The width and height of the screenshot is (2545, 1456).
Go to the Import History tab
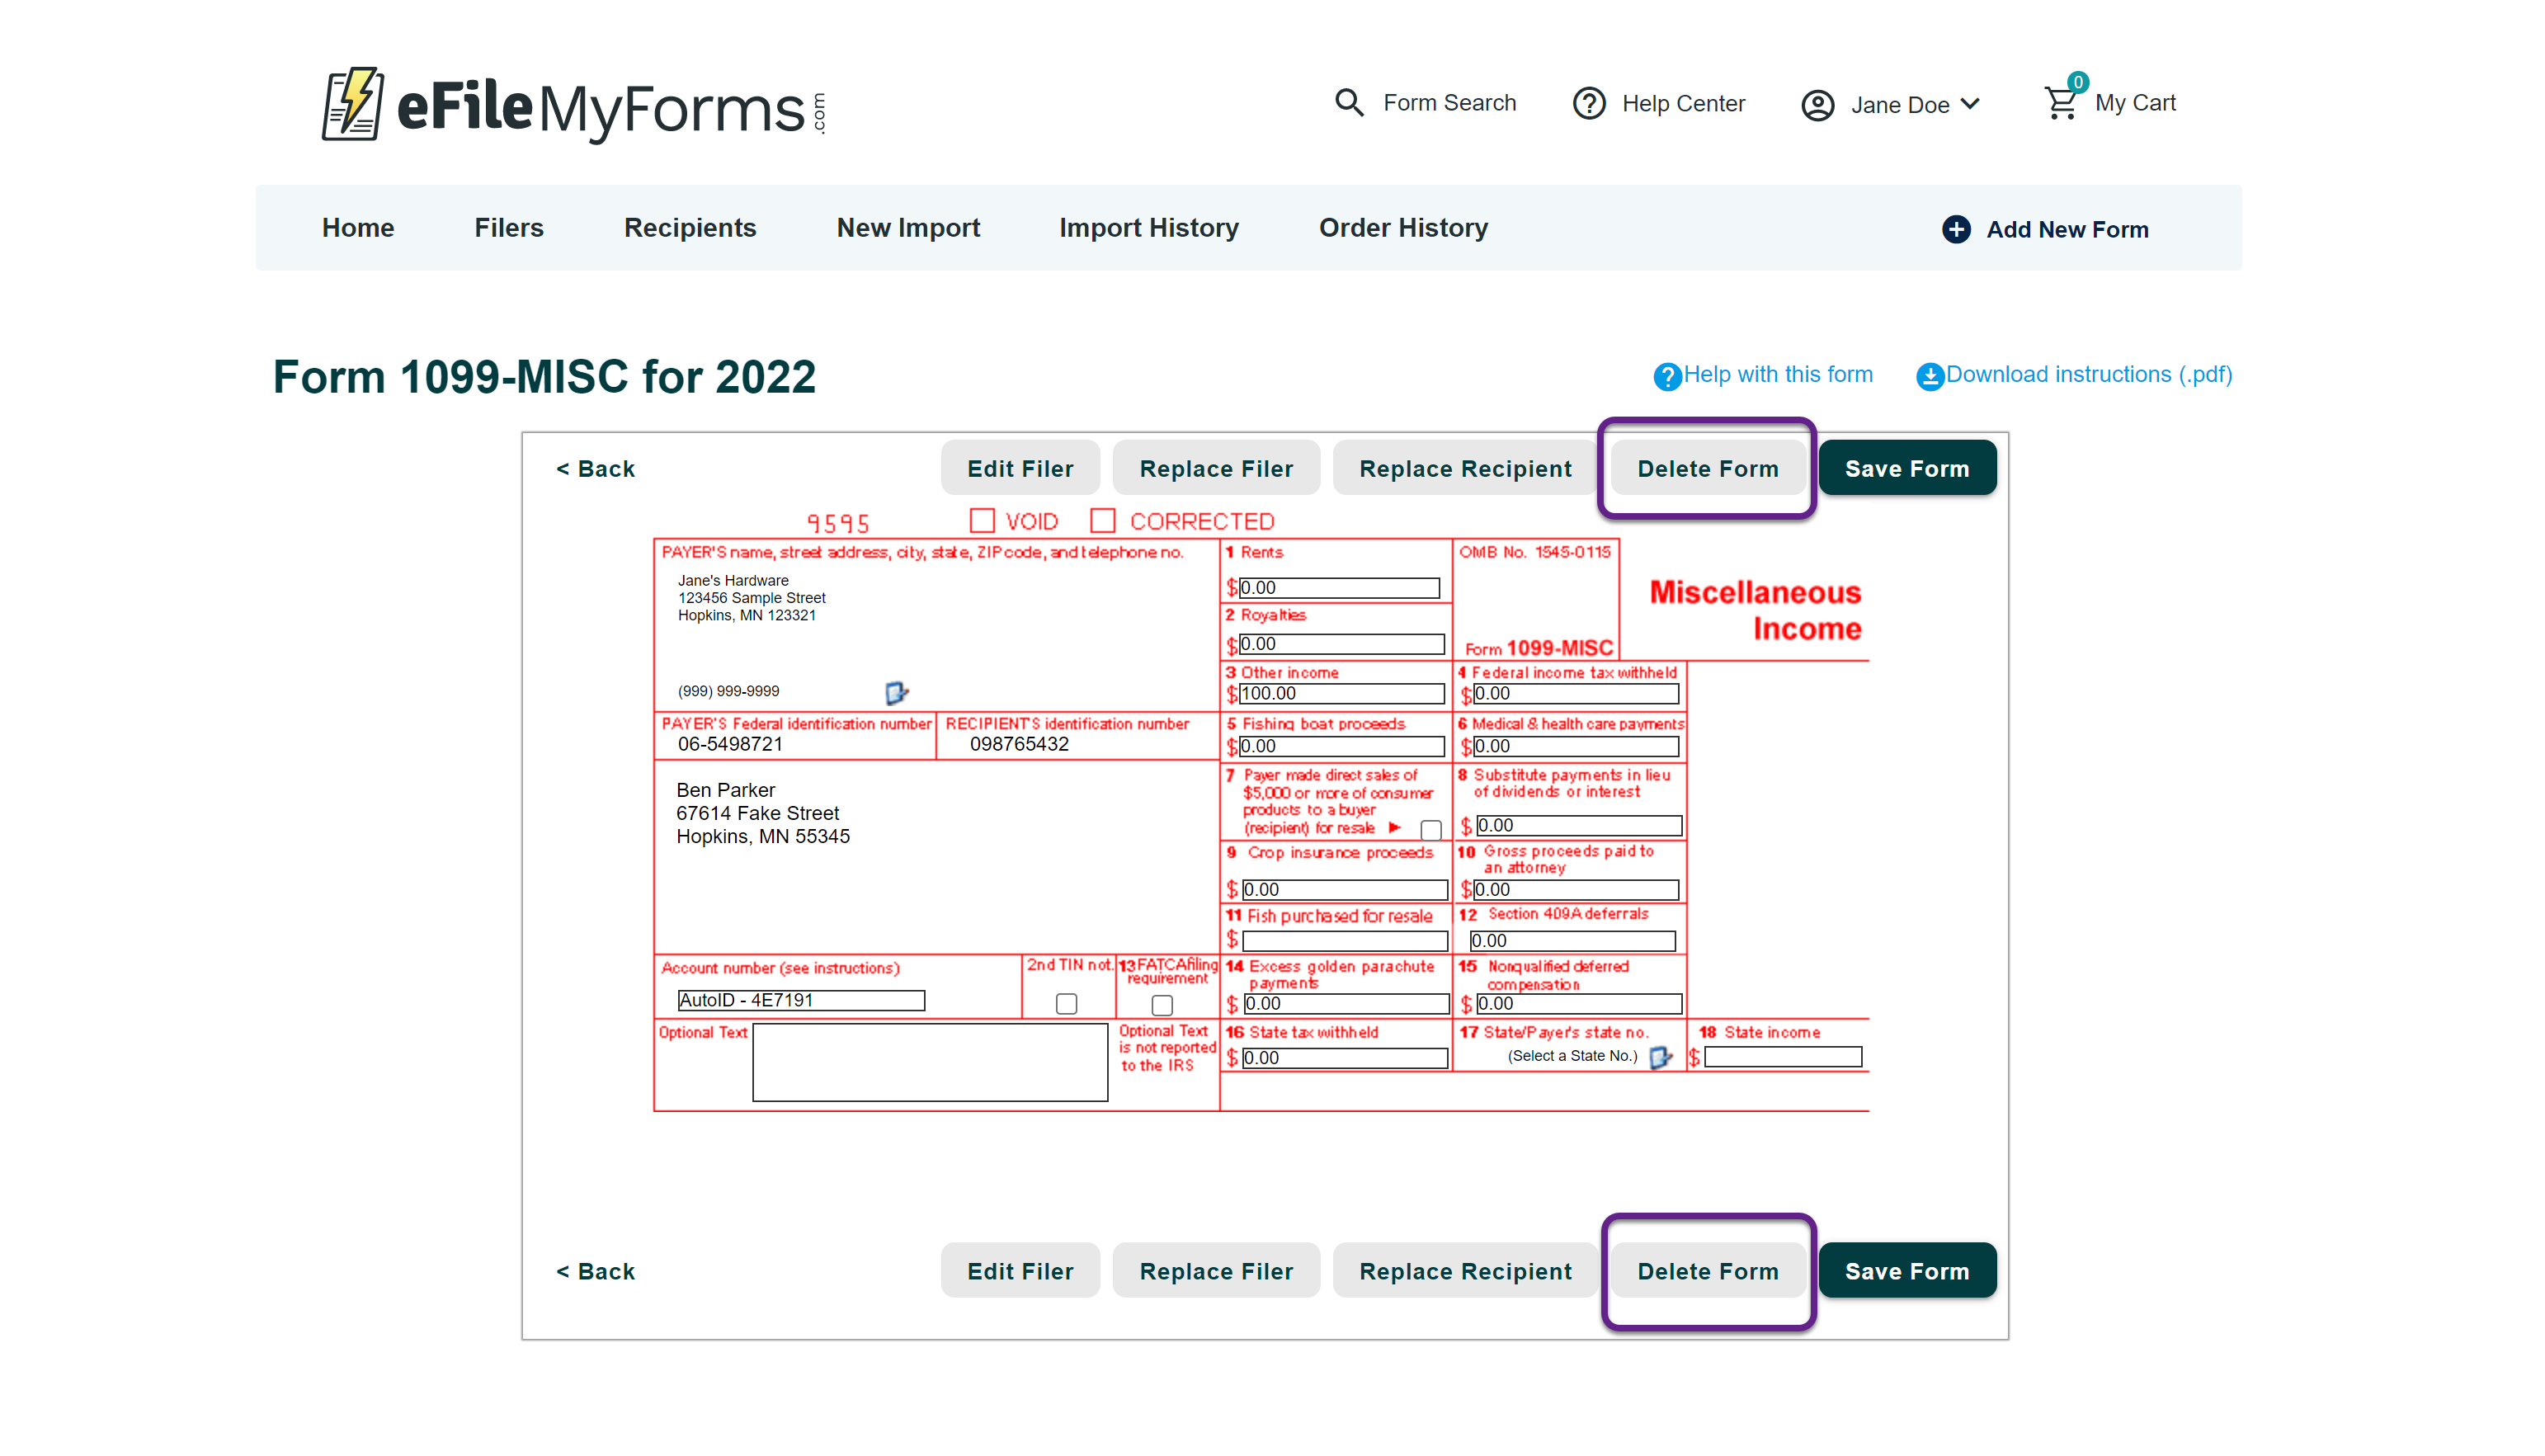[x=1149, y=228]
